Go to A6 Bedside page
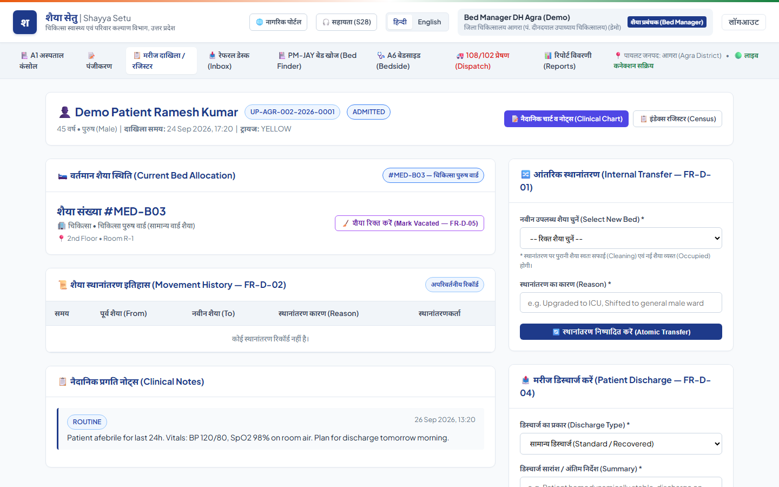 pos(399,61)
